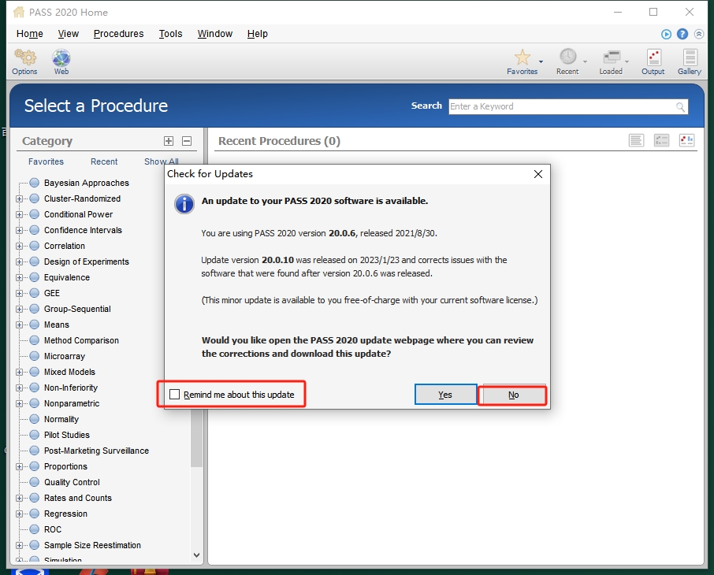This screenshot has height=575, width=714.
Task: Click Show All categories link
Action: [162, 161]
